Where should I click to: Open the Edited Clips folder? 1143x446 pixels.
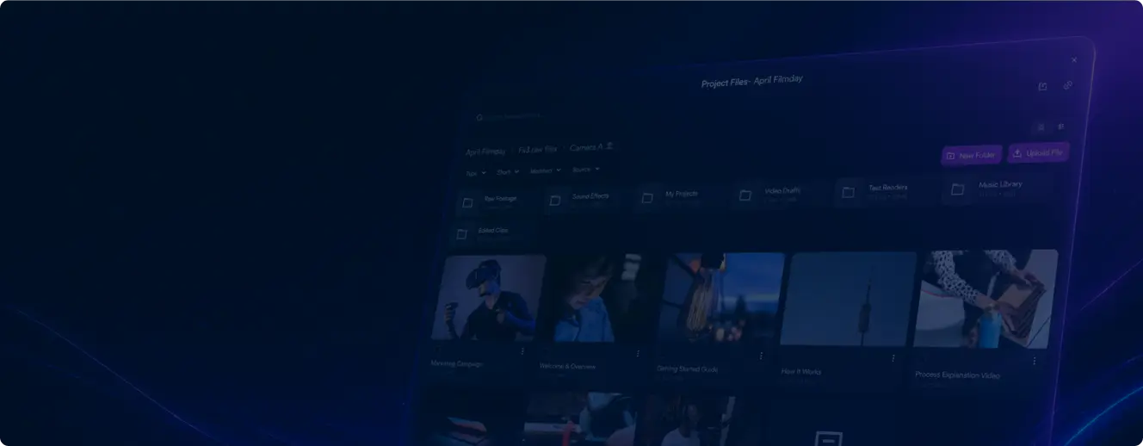[494, 233]
